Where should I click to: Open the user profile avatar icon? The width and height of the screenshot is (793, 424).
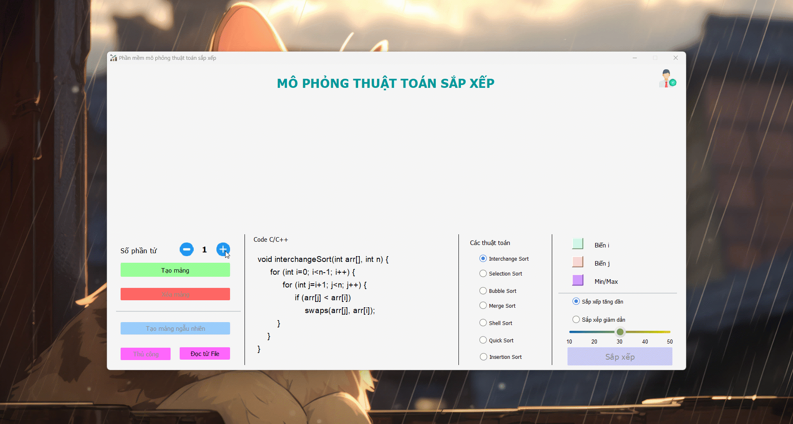pos(667,78)
